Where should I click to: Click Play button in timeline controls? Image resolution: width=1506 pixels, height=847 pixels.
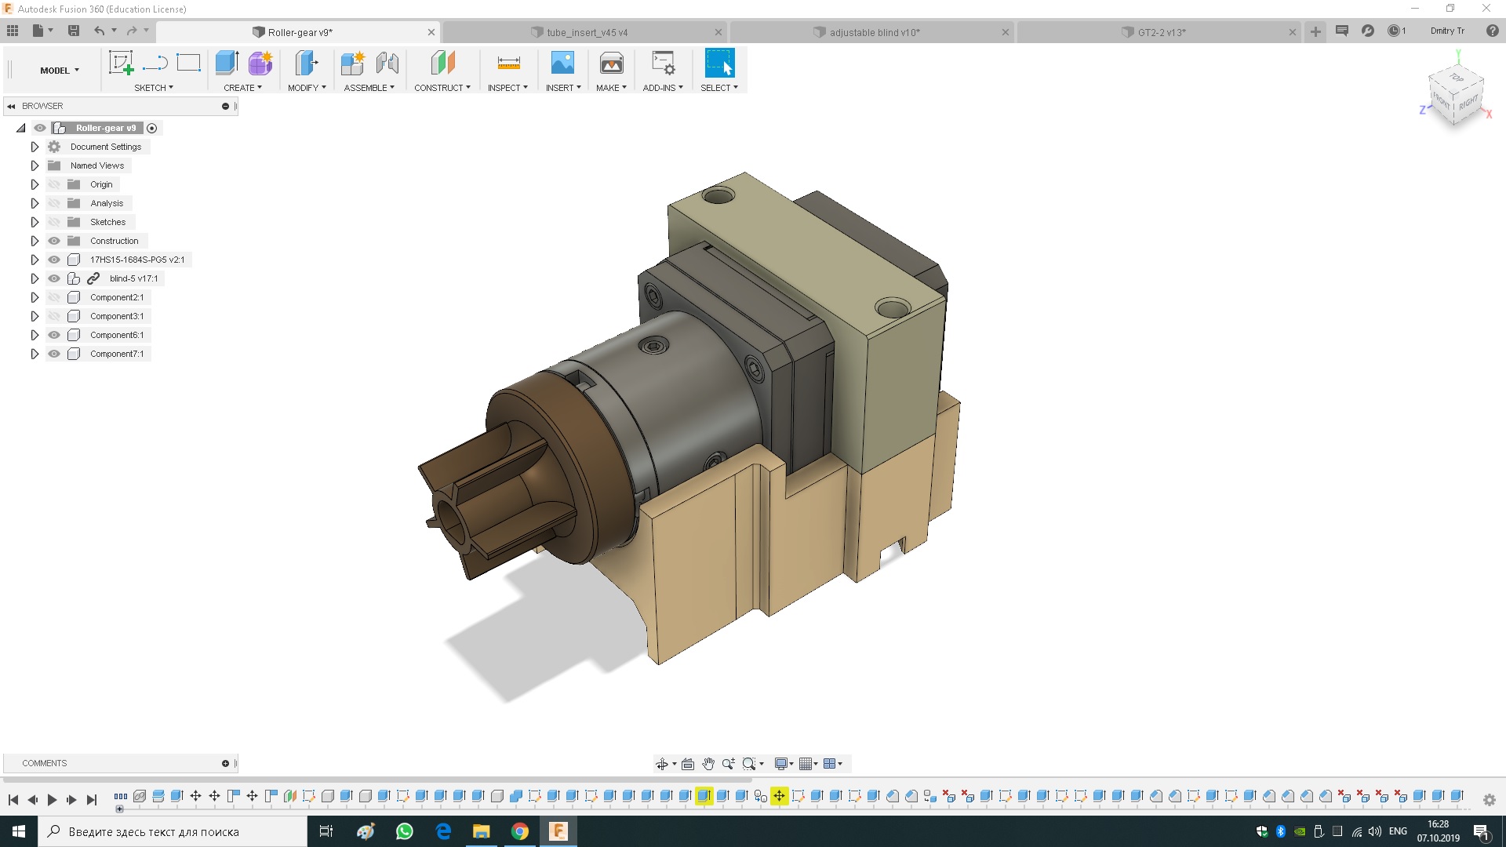click(52, 799)
